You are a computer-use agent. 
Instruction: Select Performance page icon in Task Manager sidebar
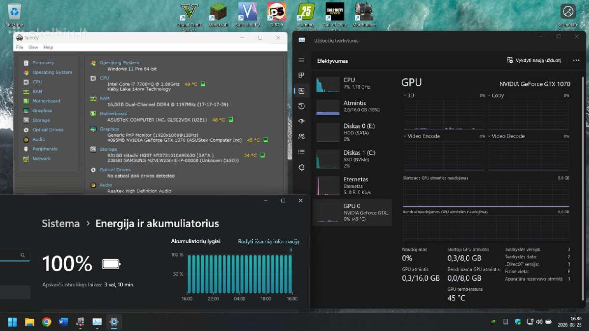(301, 91)
